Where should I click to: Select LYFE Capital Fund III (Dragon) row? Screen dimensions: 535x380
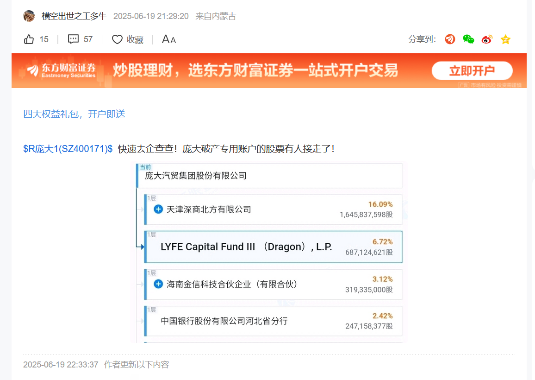point(274,247)
